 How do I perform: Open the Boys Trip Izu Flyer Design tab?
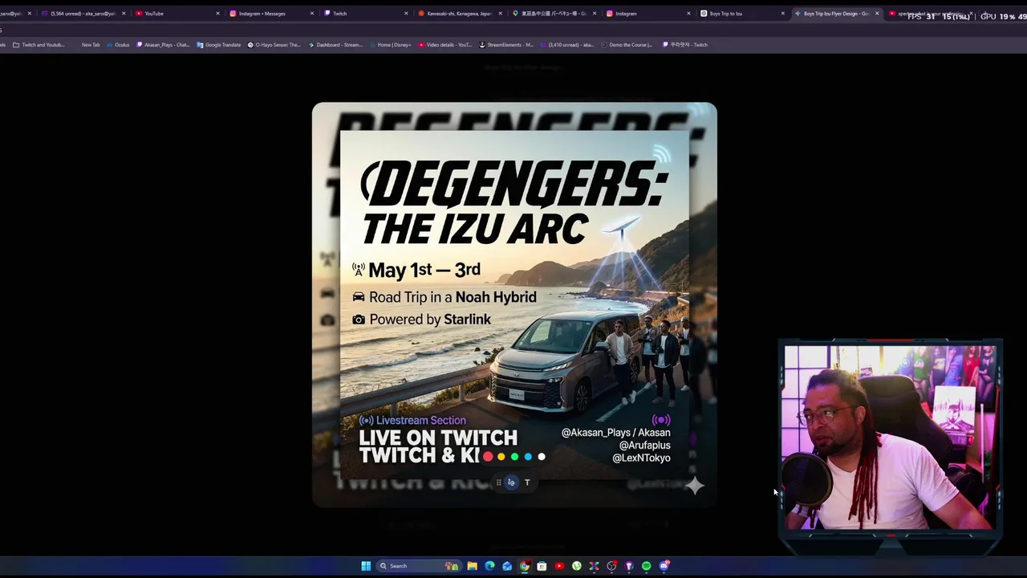click(x=836, y=14)
